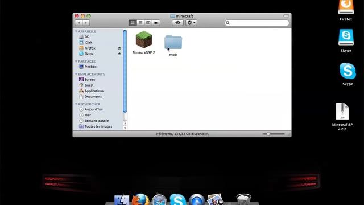Switch to column view
The width and height of the screenshot is (364, 205).
[x=148, y=23]
